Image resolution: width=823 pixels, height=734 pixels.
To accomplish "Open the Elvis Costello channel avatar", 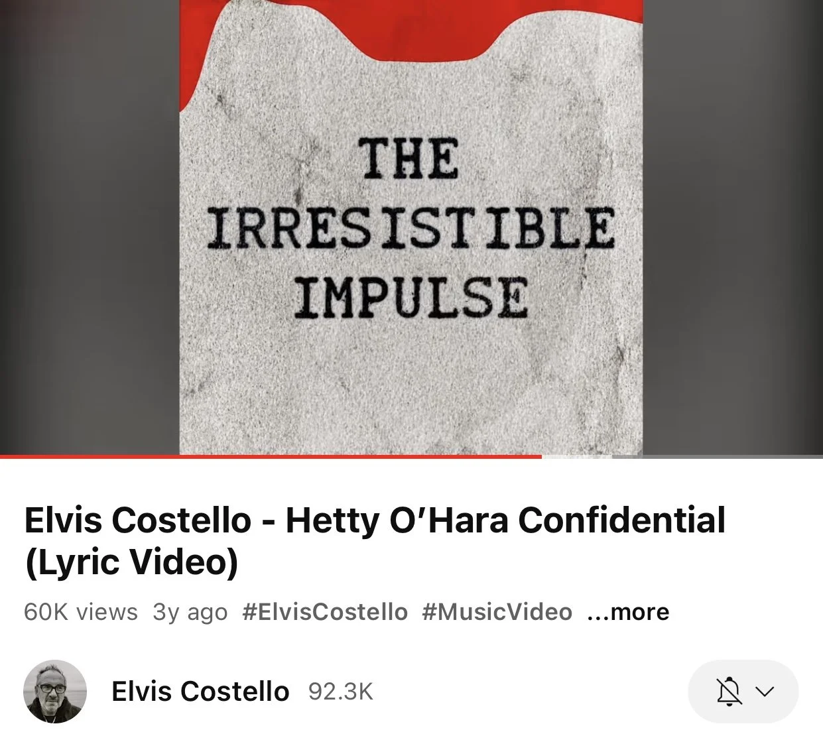I will click(x=55, y=691).
